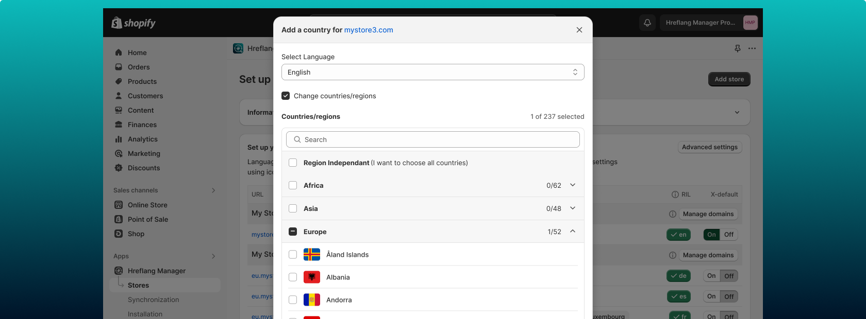This screenshot has height=319, width=866.
Task: Open the Point of Sale channel
Action: coord(148,219)
